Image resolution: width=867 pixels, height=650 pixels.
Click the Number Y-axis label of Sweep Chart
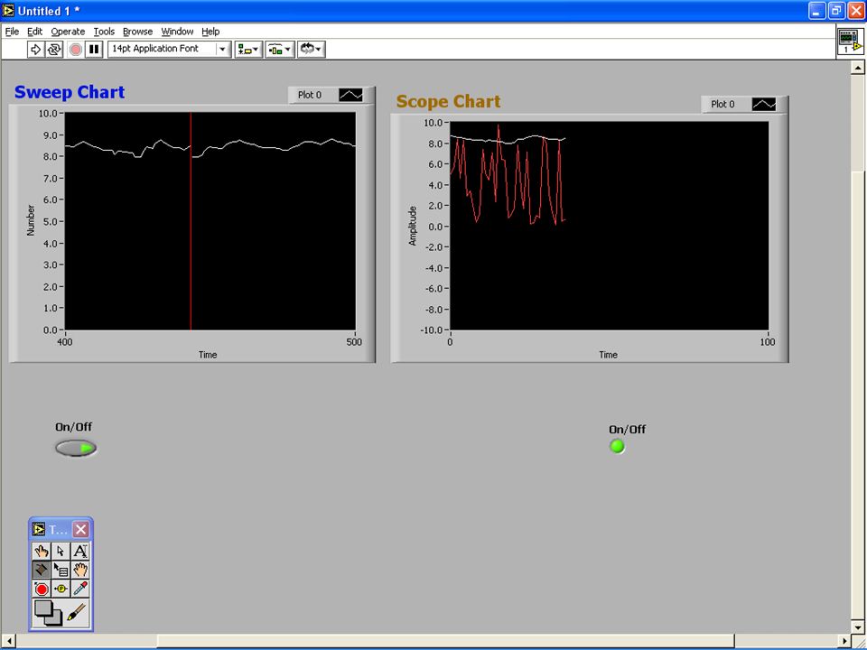pyautogui.click(x=31, y=220)
